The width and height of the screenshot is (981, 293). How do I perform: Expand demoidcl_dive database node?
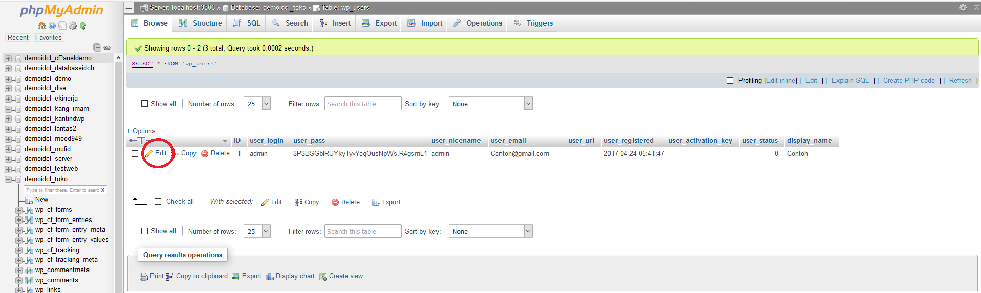8,88
